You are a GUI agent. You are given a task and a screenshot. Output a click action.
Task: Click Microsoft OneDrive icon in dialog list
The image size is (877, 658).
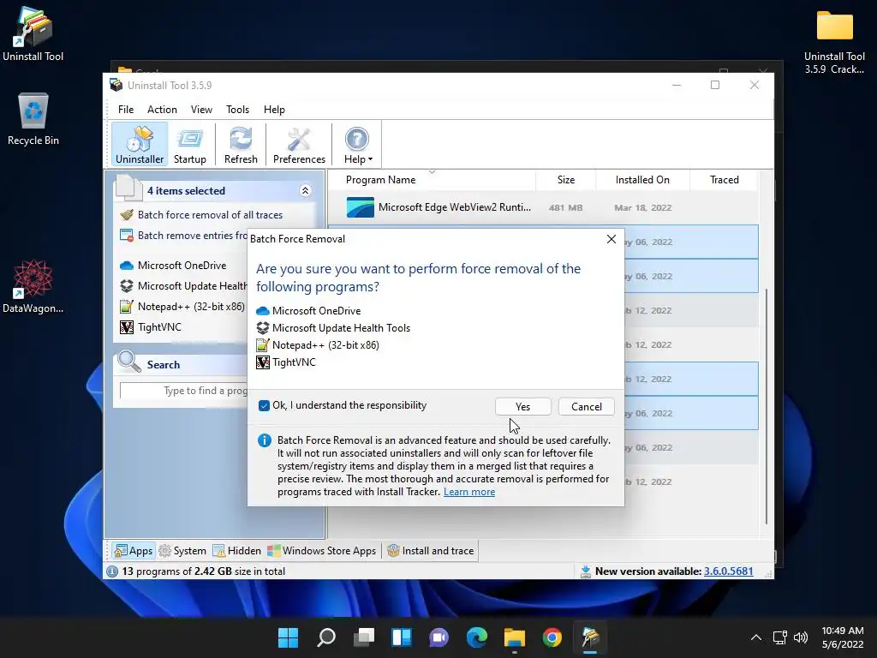262,311
